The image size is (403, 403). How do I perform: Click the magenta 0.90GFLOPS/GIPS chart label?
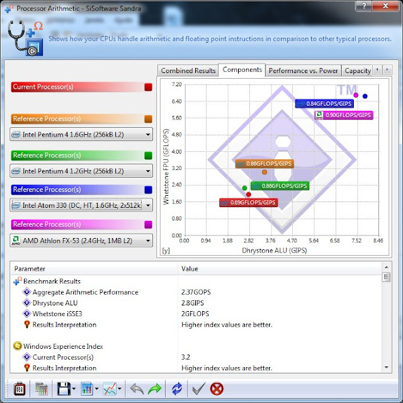point(344,115)
